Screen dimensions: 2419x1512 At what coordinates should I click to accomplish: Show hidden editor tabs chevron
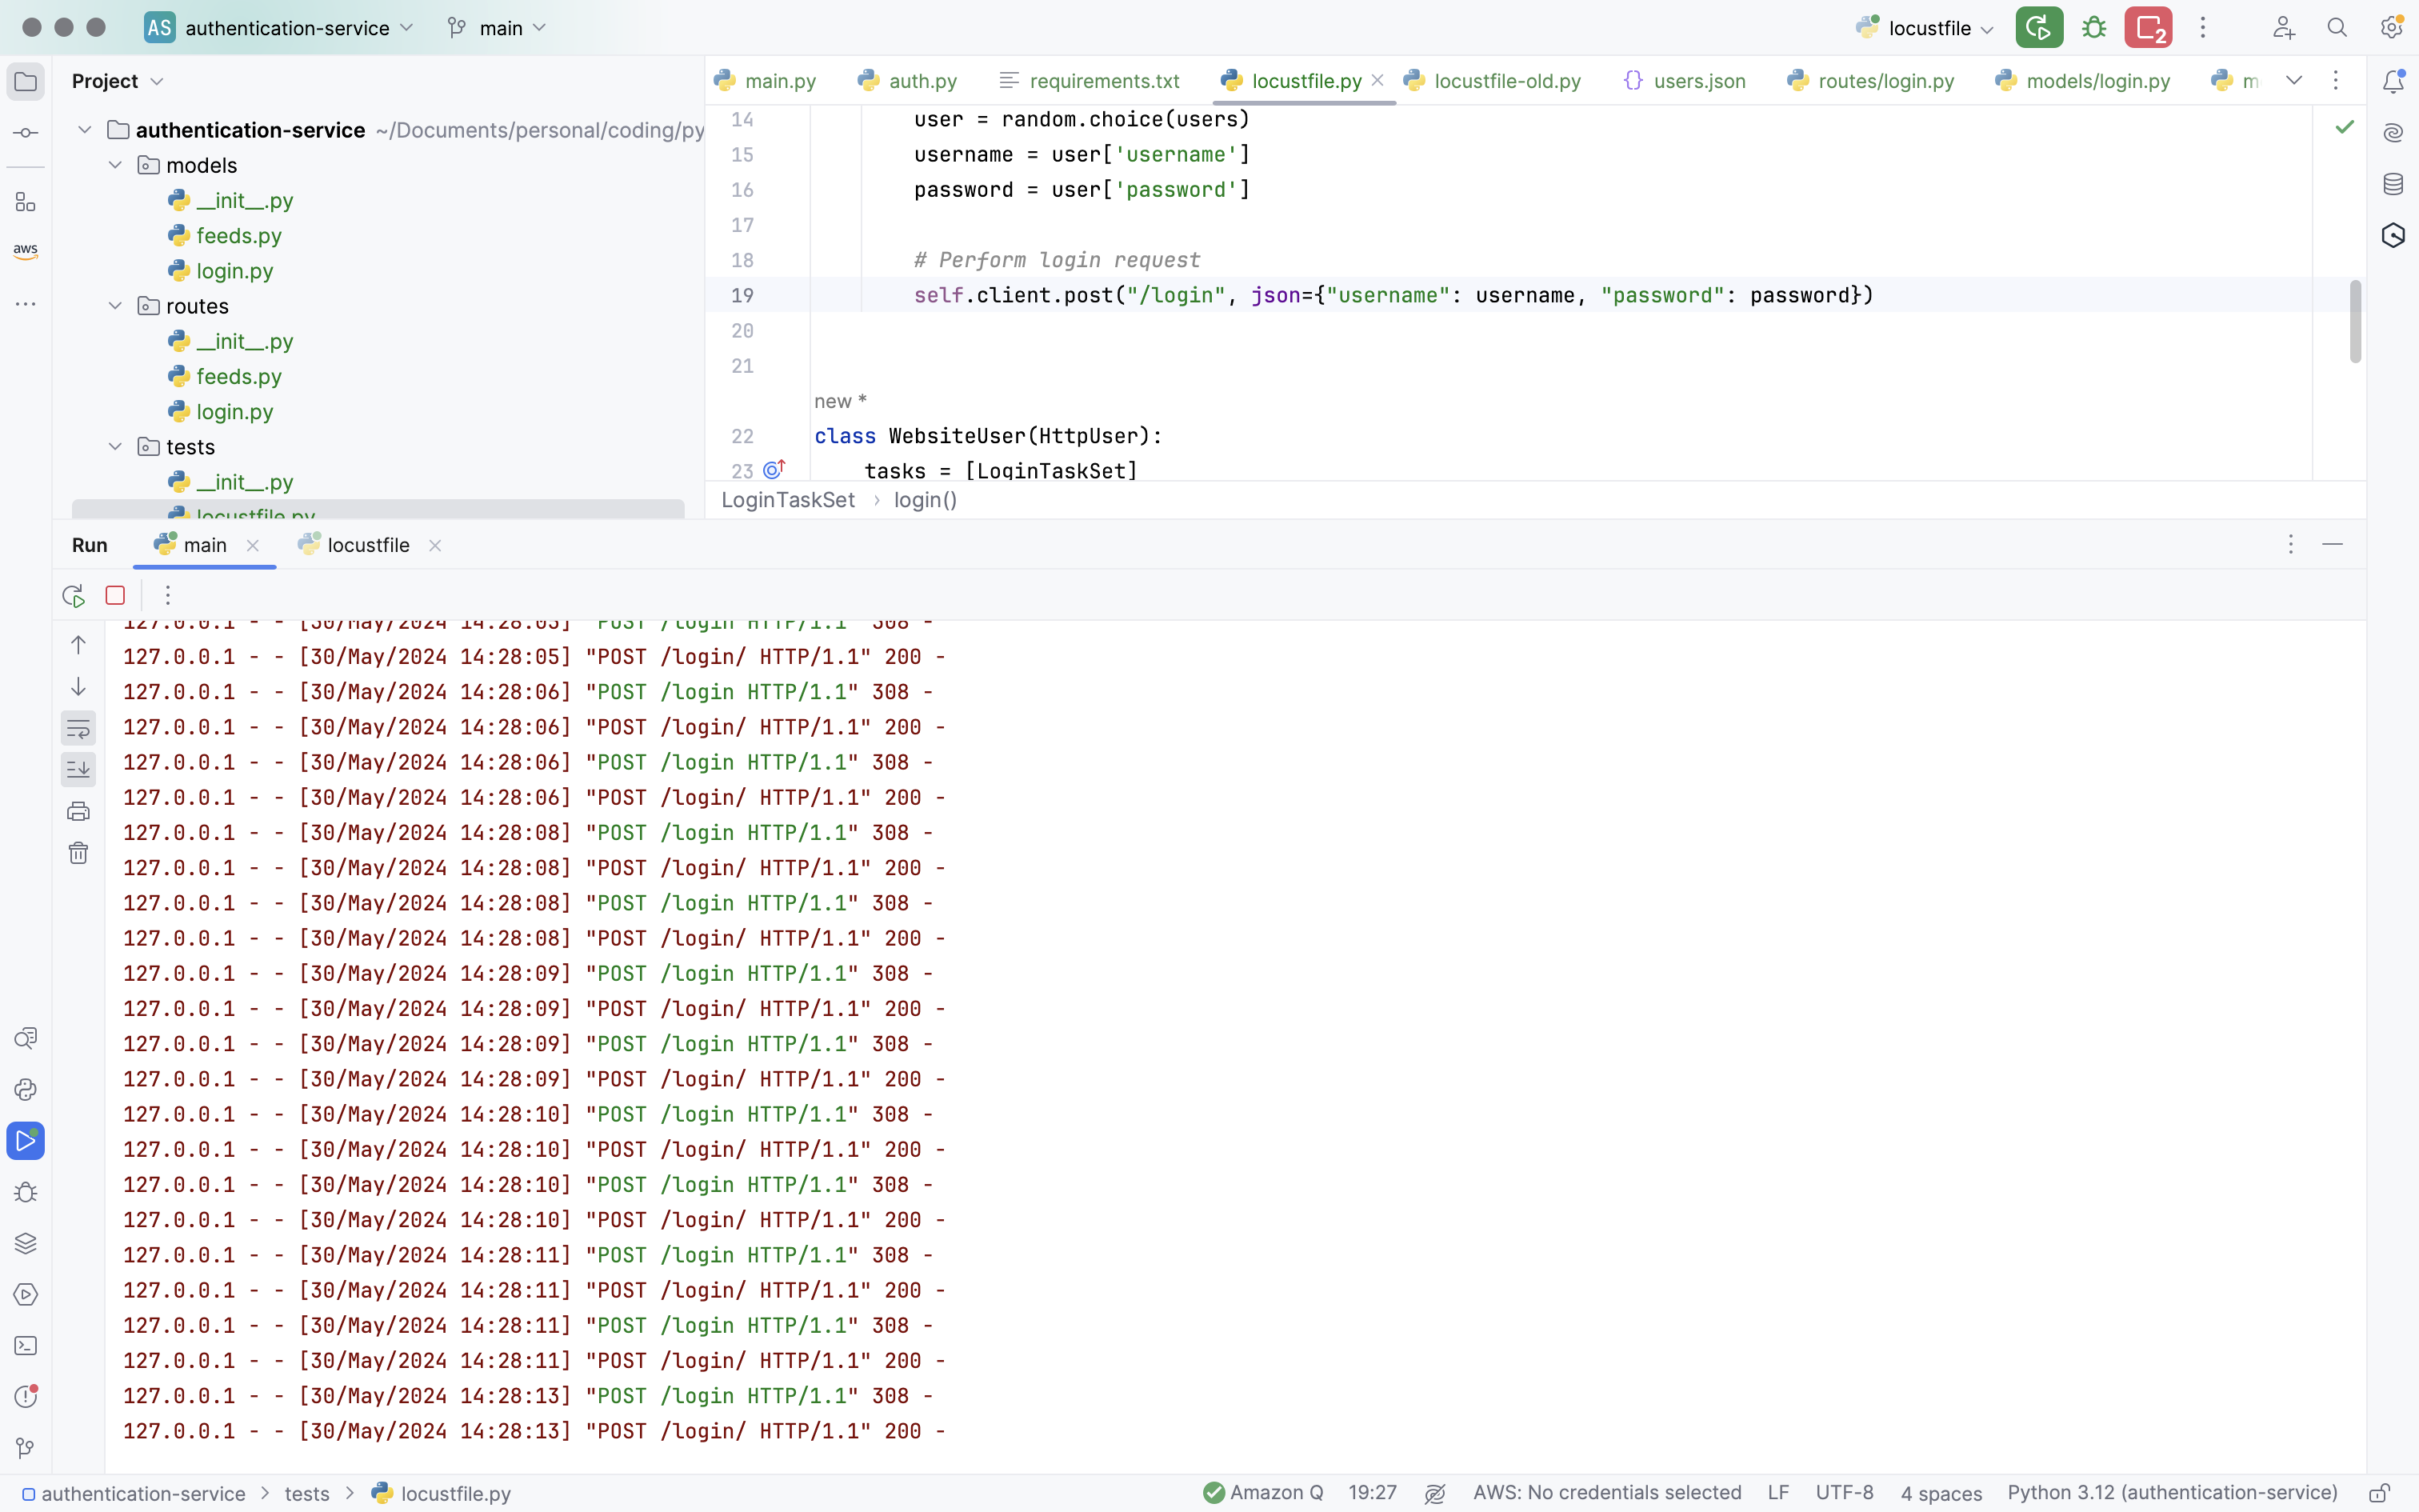(2294, 81)
